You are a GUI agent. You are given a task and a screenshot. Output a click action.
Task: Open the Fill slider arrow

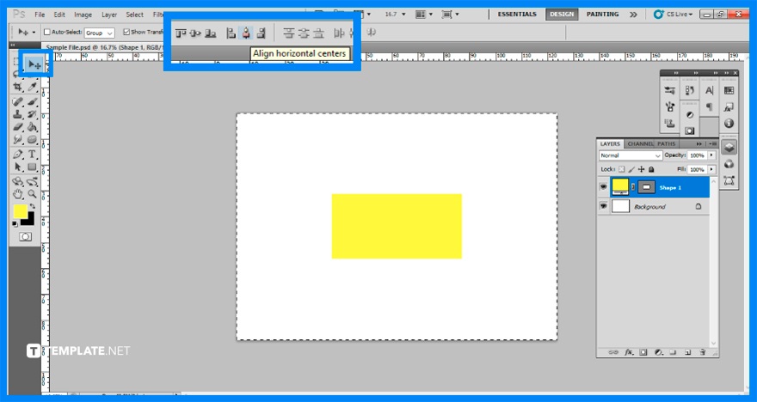(x=711, y=170)
